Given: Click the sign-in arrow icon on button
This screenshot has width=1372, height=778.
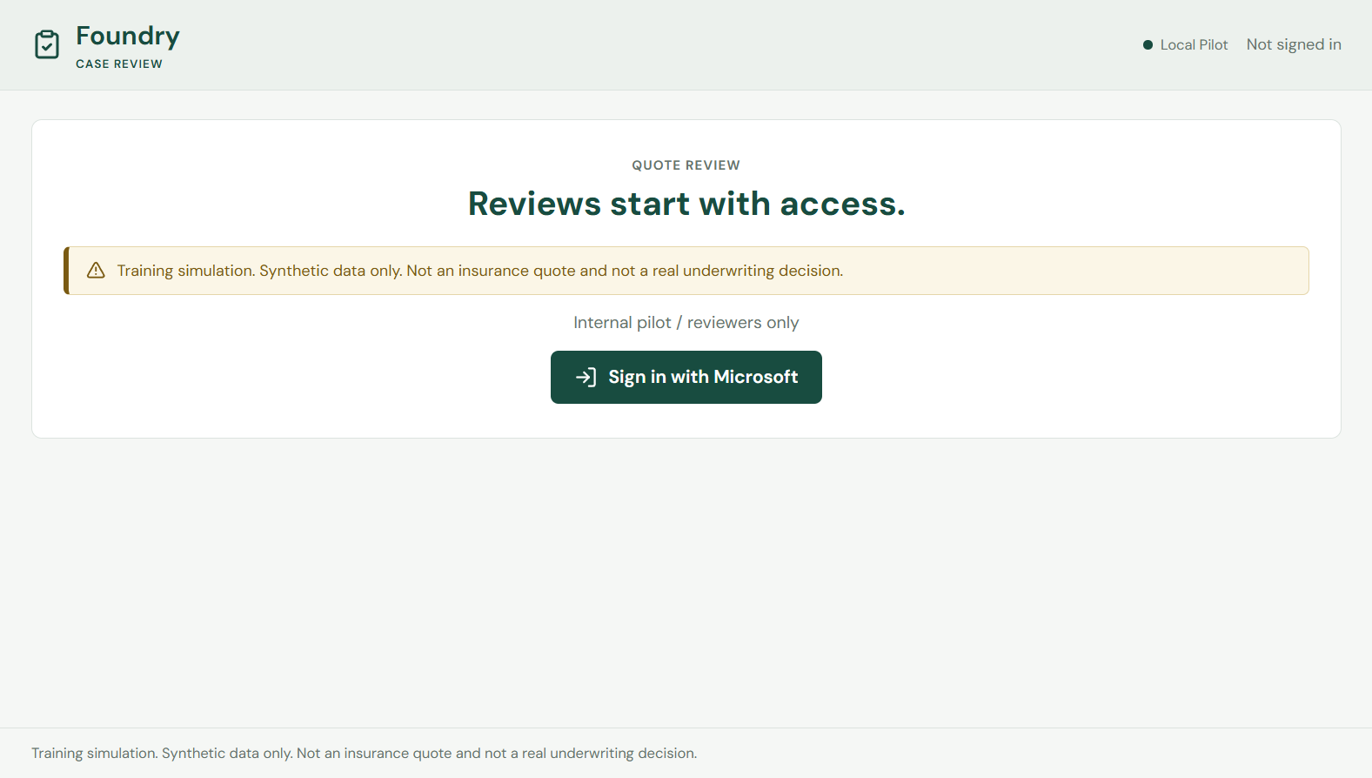Looking at the screenshot, I should 586,377.
